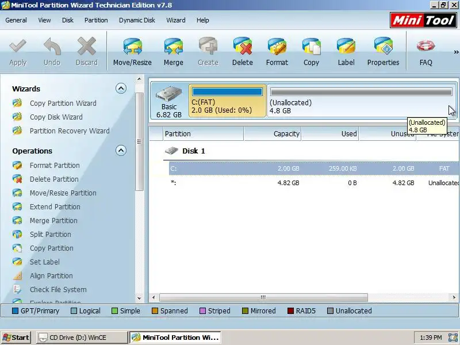Viewport: 460px width, 345px height.
Task: Sort by Capacity column header
Action: 273,134
